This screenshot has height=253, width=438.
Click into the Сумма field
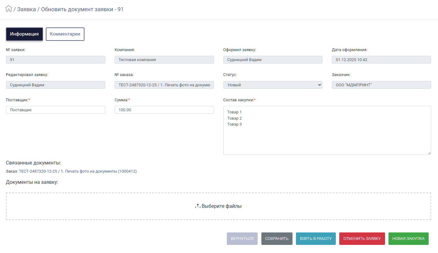164,110
